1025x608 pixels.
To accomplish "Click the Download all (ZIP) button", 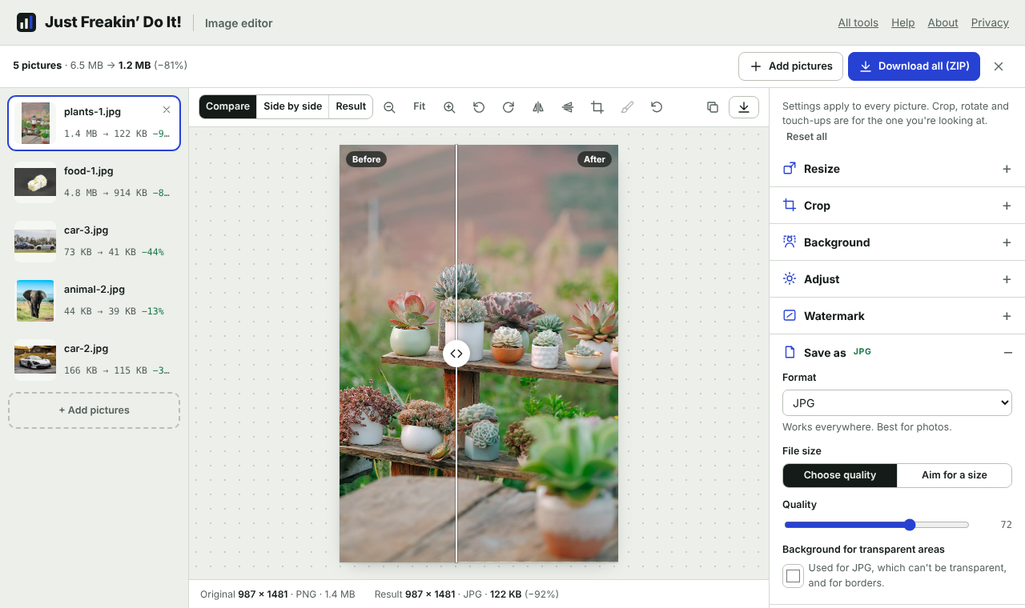I will pos(914,66).
